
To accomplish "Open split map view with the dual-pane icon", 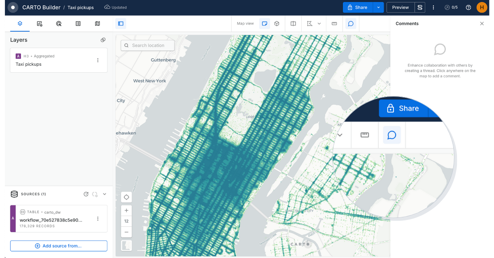I will tap(293, 23).
